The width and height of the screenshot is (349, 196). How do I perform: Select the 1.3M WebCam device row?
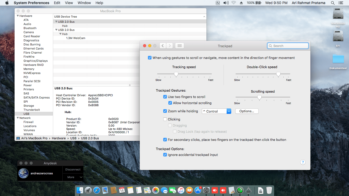[x=130, y=38]
